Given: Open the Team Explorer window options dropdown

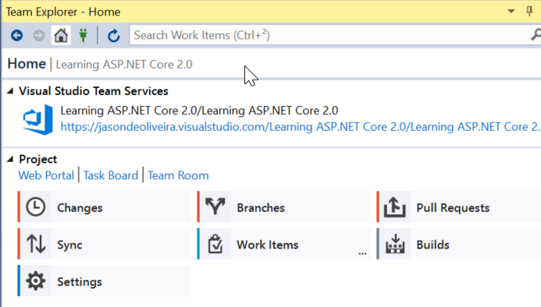Looking at the screenshot, I should (x=511, y=12).
